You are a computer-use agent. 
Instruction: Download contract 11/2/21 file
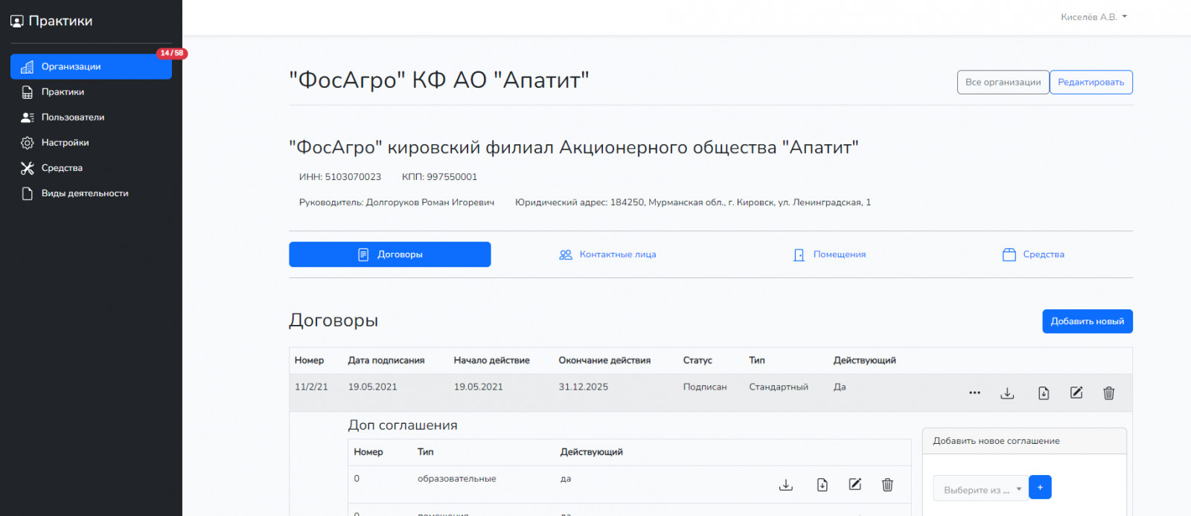click(1007, 393)
